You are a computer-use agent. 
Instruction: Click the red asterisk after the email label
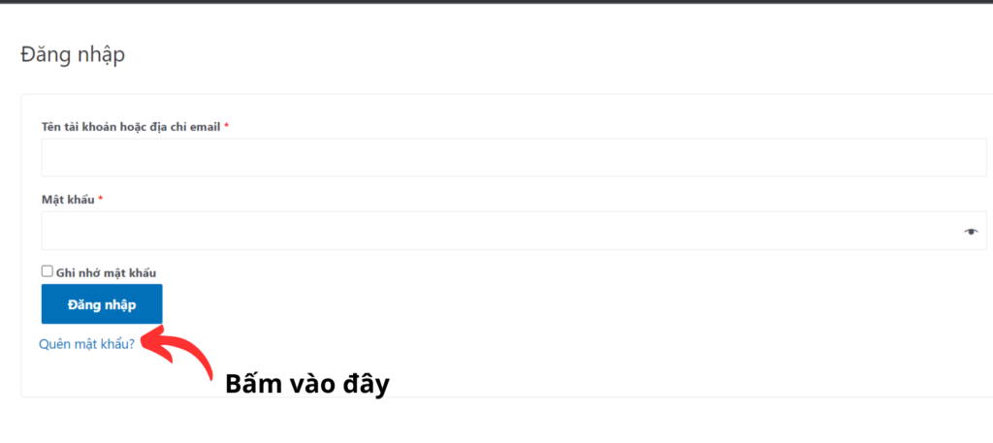pyautogui.click(x=227, y=127)
